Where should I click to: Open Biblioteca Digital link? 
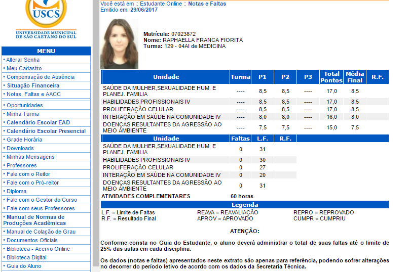coord(26,257)
